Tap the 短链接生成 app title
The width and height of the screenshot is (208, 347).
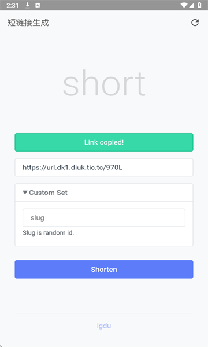pos(28,23)
